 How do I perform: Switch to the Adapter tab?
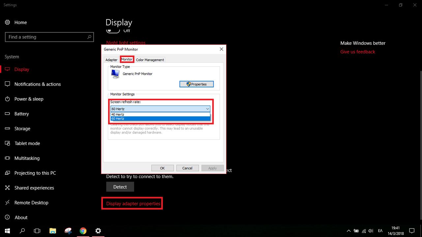(111, 60)
